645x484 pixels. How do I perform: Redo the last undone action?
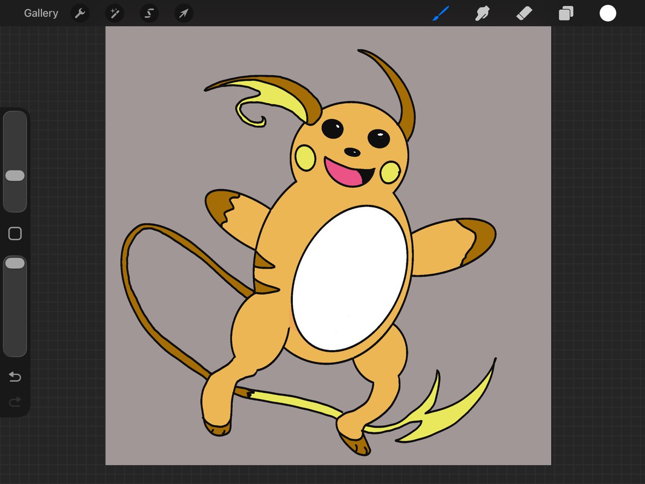(x=15, y=401)
